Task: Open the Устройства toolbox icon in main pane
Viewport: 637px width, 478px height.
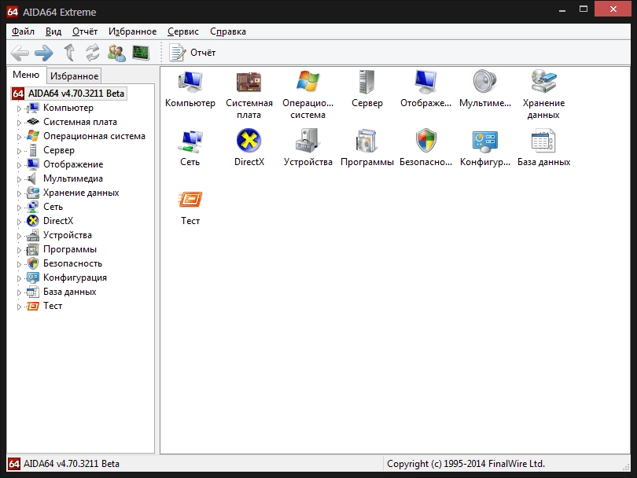Action: (308, 148)
